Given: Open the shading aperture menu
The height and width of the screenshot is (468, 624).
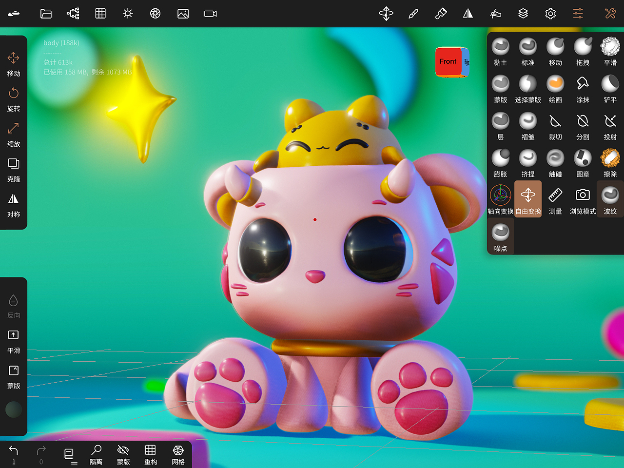Looking at the screenshot, I should [x=156, y=14].
